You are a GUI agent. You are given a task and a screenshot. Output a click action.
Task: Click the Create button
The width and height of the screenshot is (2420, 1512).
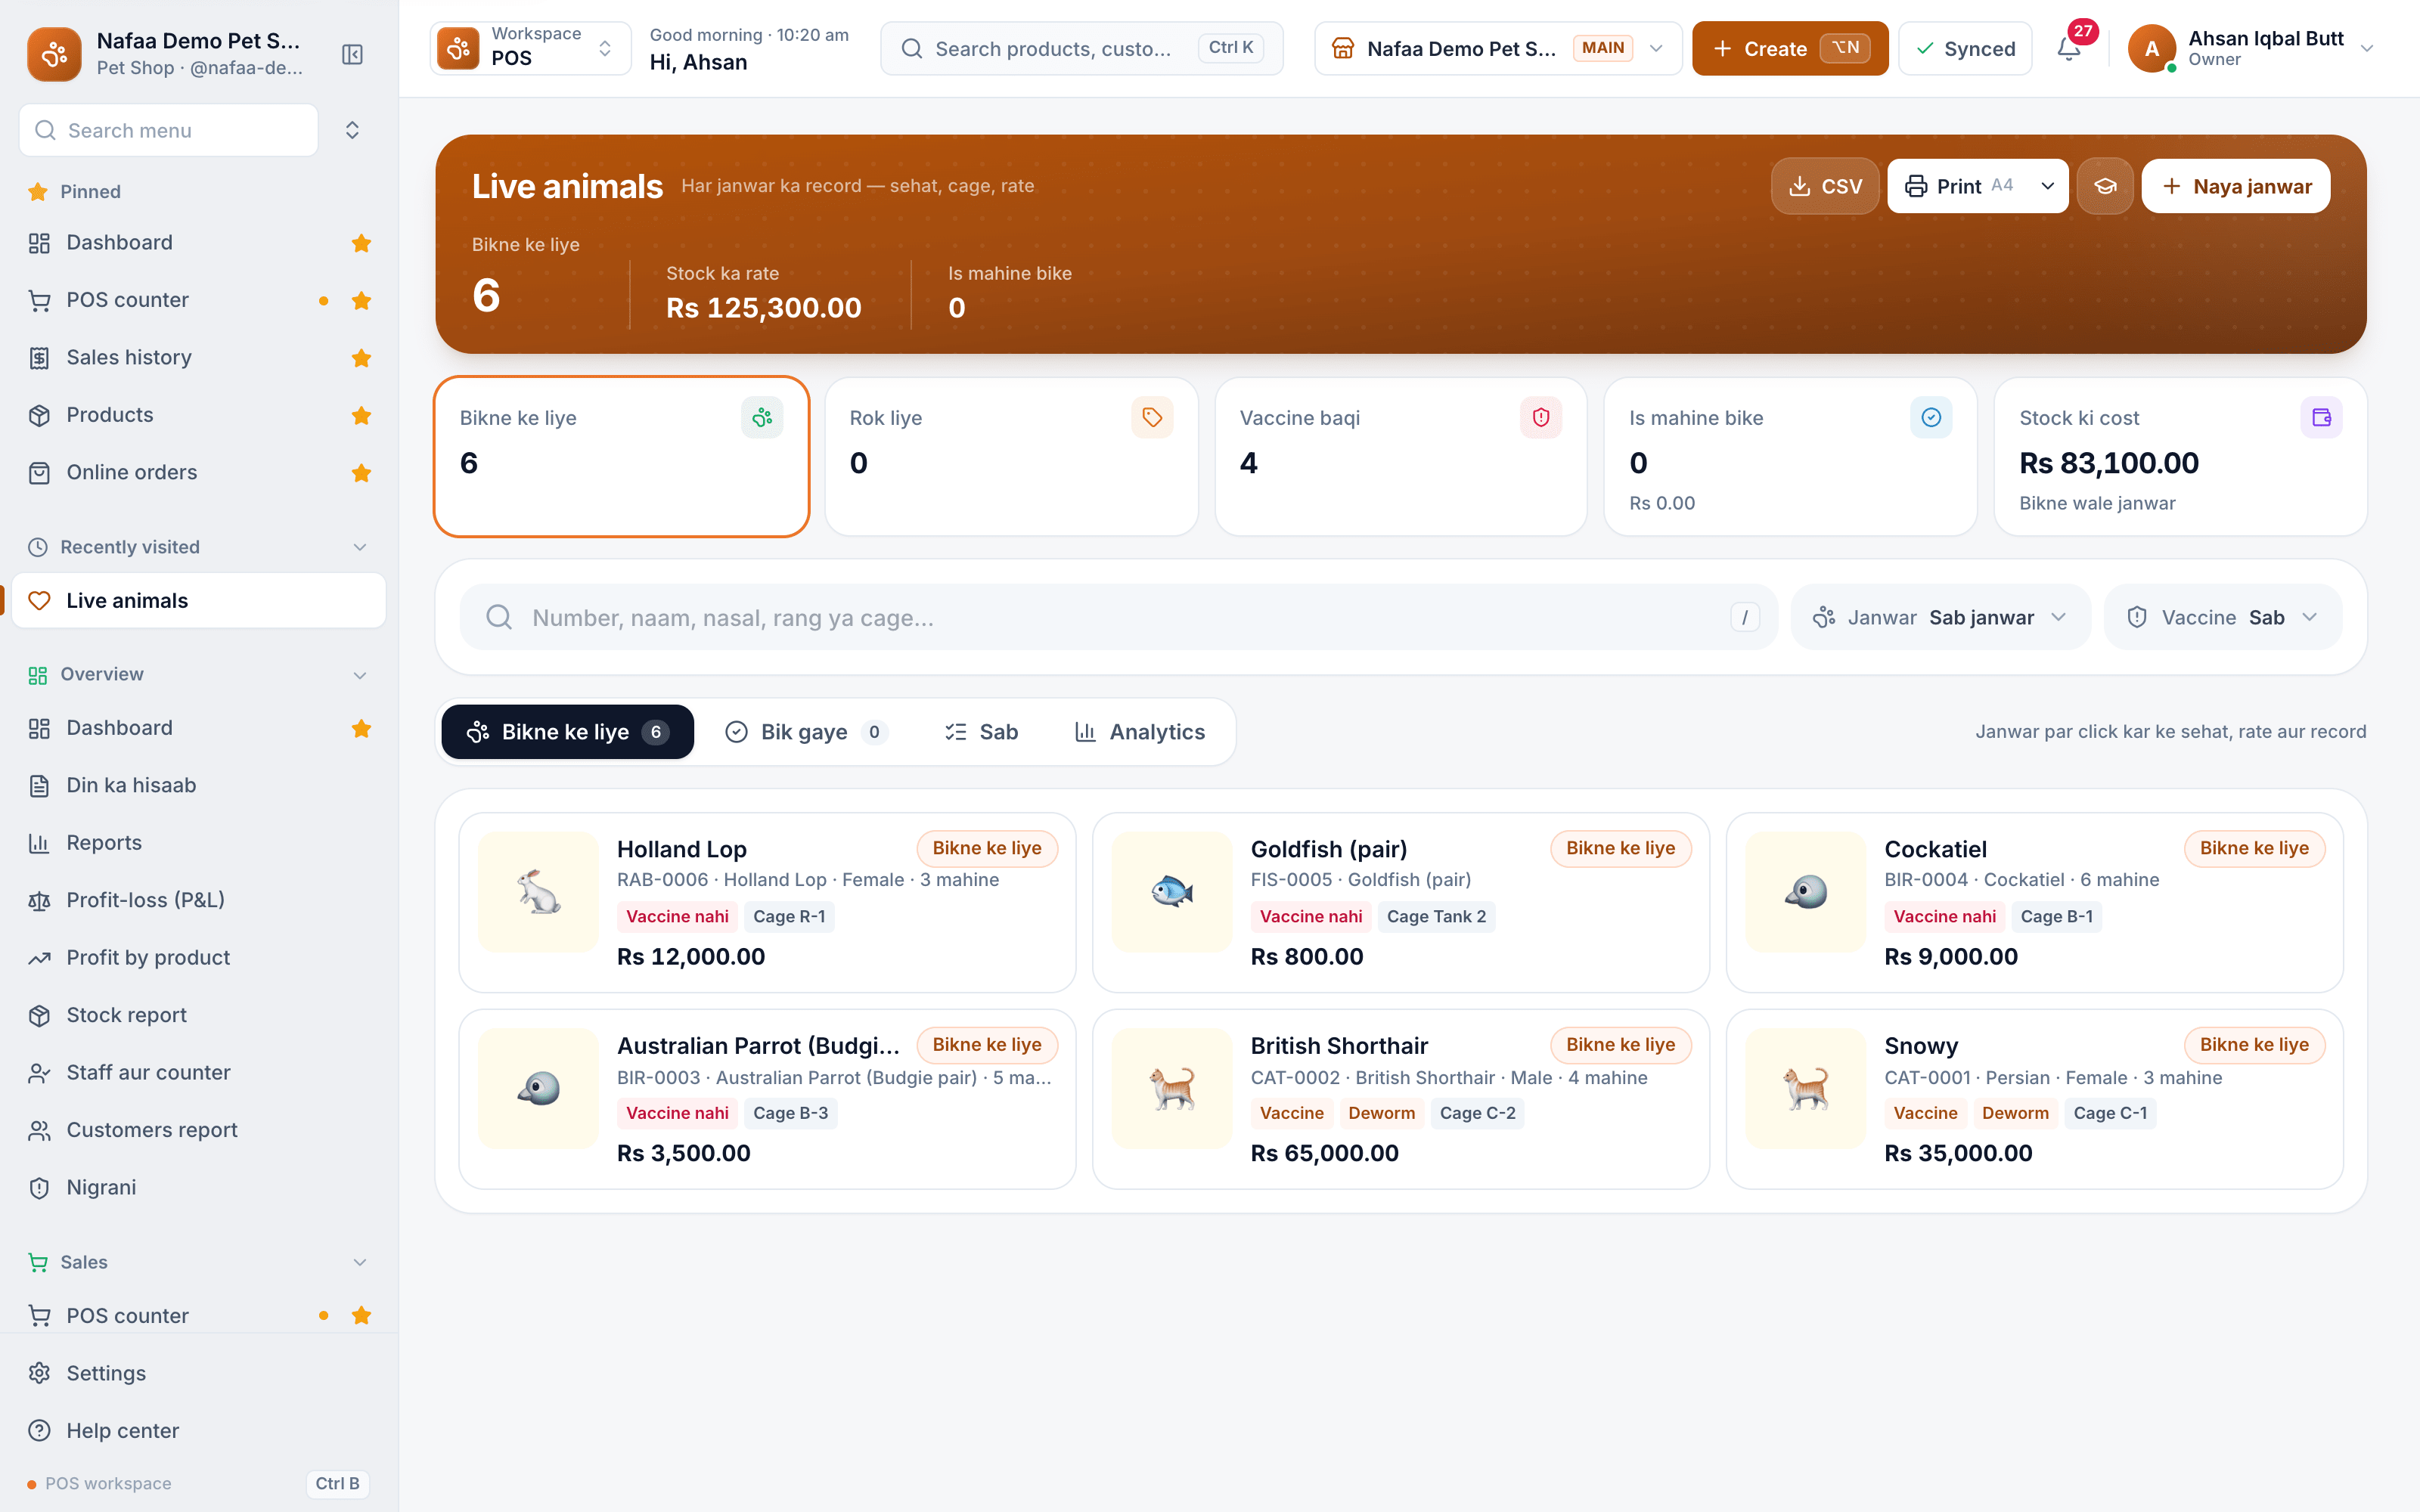(1790, 48)
